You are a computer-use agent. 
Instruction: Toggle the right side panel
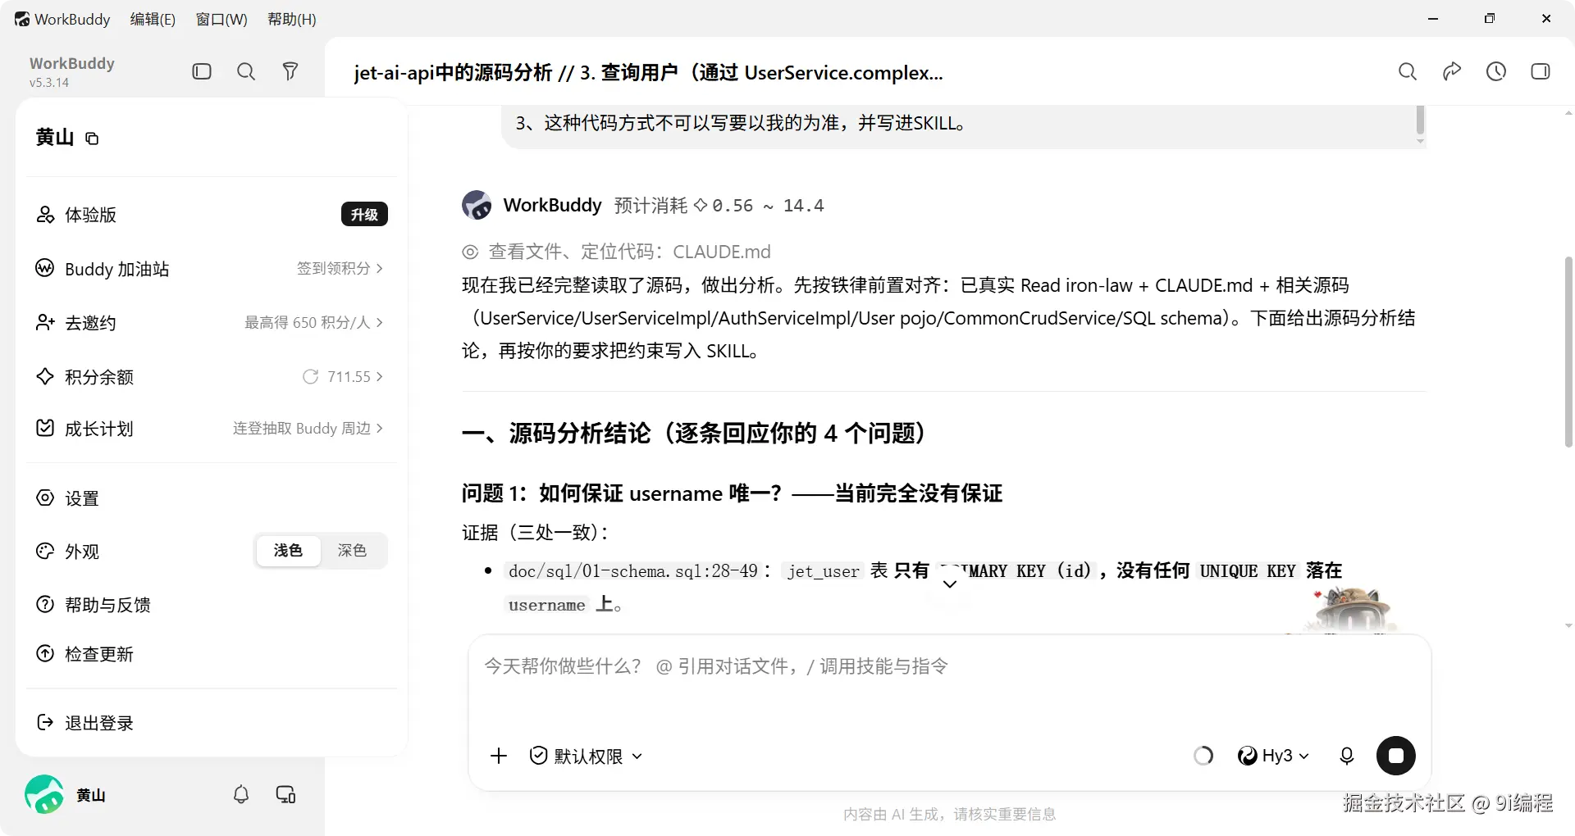tap(1541, 71)
